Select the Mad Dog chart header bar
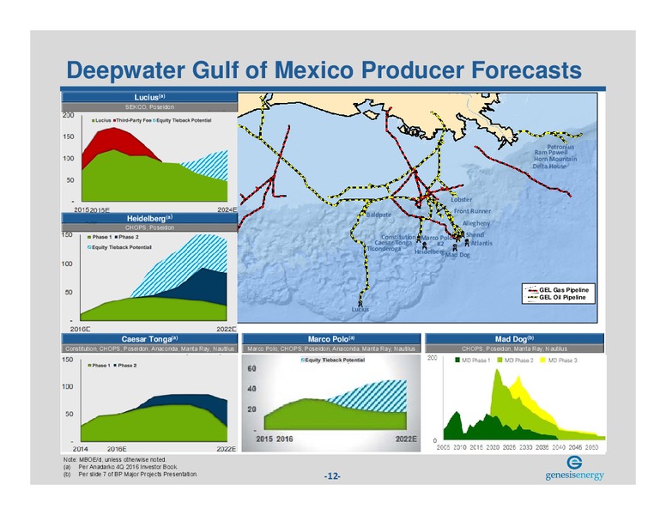 tap(514, 339)
